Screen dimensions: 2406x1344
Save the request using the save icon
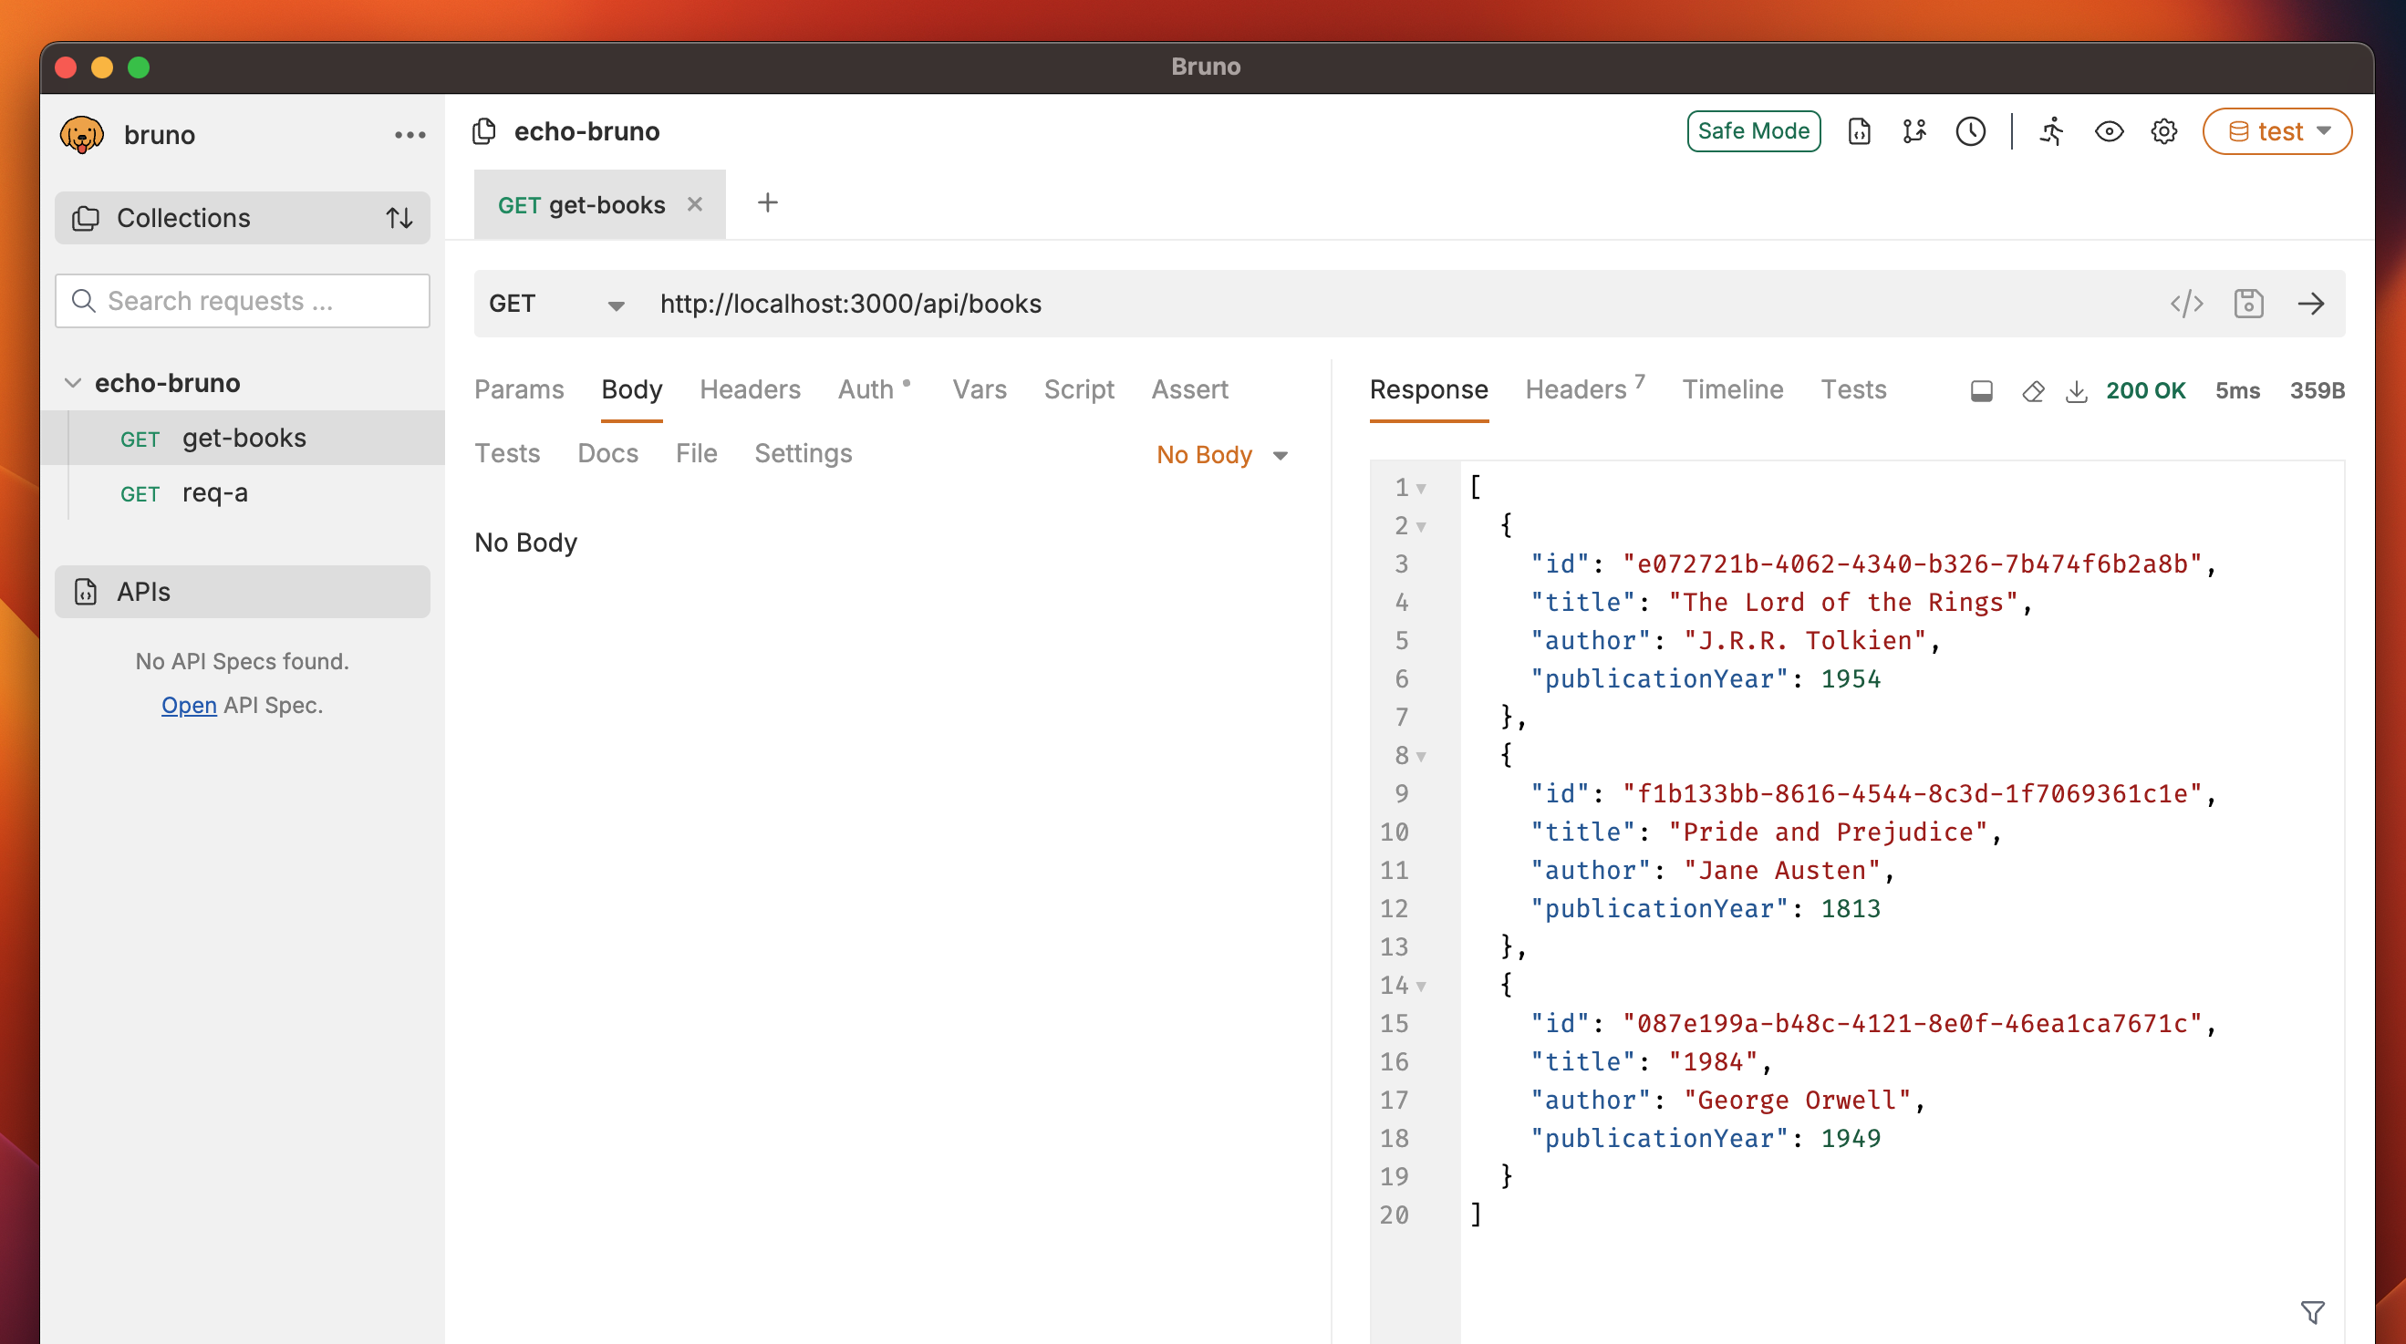[2248, 304]
